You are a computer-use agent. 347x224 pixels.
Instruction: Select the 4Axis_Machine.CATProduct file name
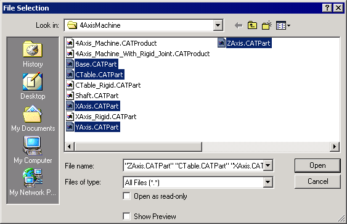click(116, 43)
